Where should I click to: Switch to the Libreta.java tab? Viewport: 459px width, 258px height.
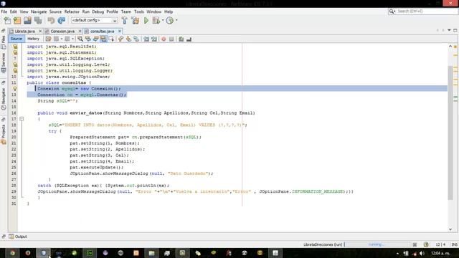pos(25,32)
